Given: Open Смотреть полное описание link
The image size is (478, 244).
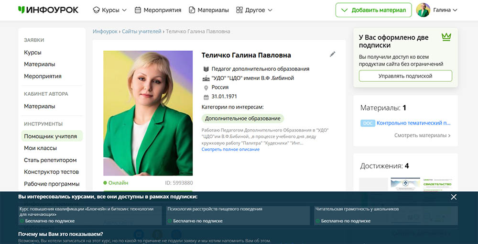Looking at the screenshot, I should [230, 149].
